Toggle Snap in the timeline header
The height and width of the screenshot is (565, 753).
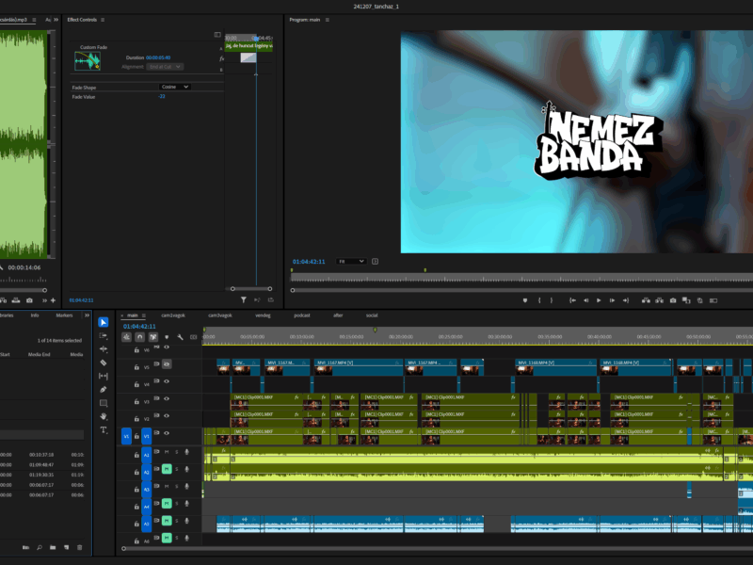[137, 337]
